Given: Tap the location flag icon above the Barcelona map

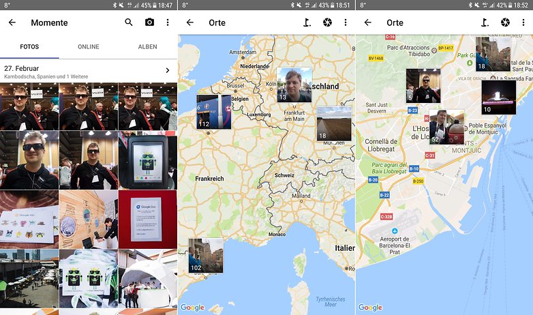Looking at the screenshot, I should pos(485,22).
